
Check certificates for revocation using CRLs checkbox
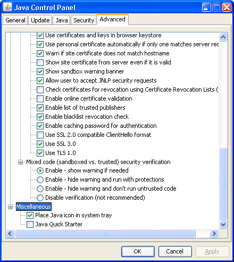click(x=40, y=89)
